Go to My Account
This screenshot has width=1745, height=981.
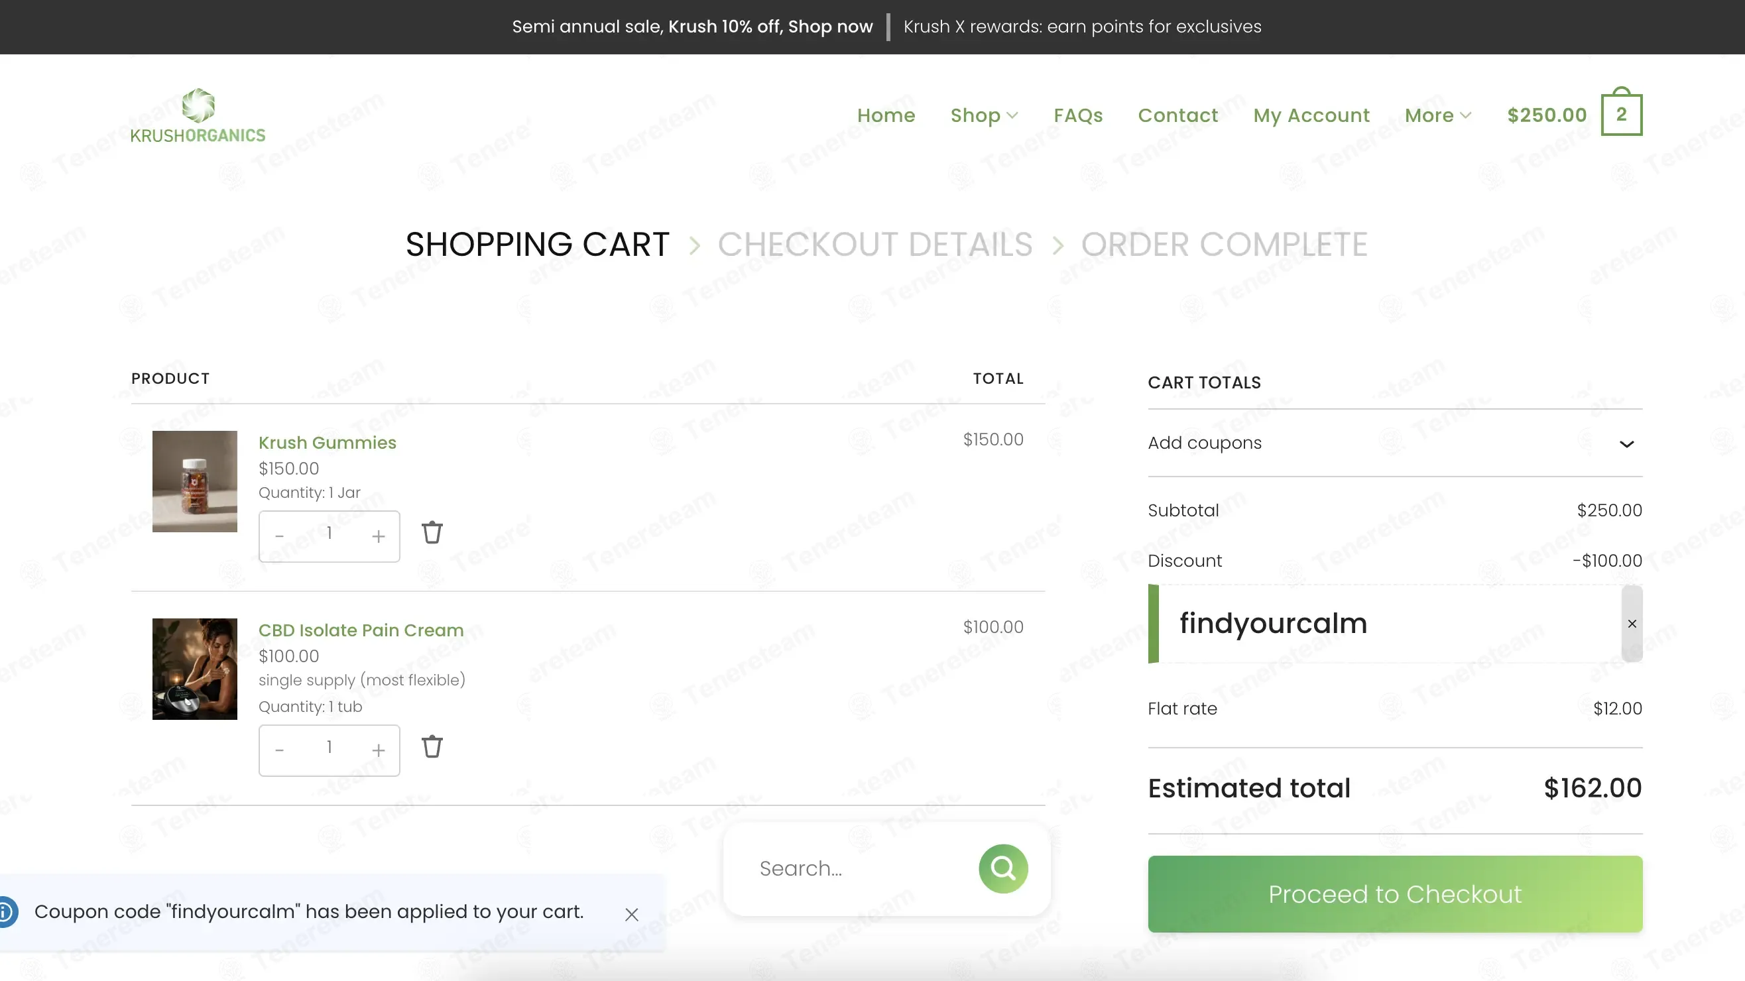[x=1311, y=115]
